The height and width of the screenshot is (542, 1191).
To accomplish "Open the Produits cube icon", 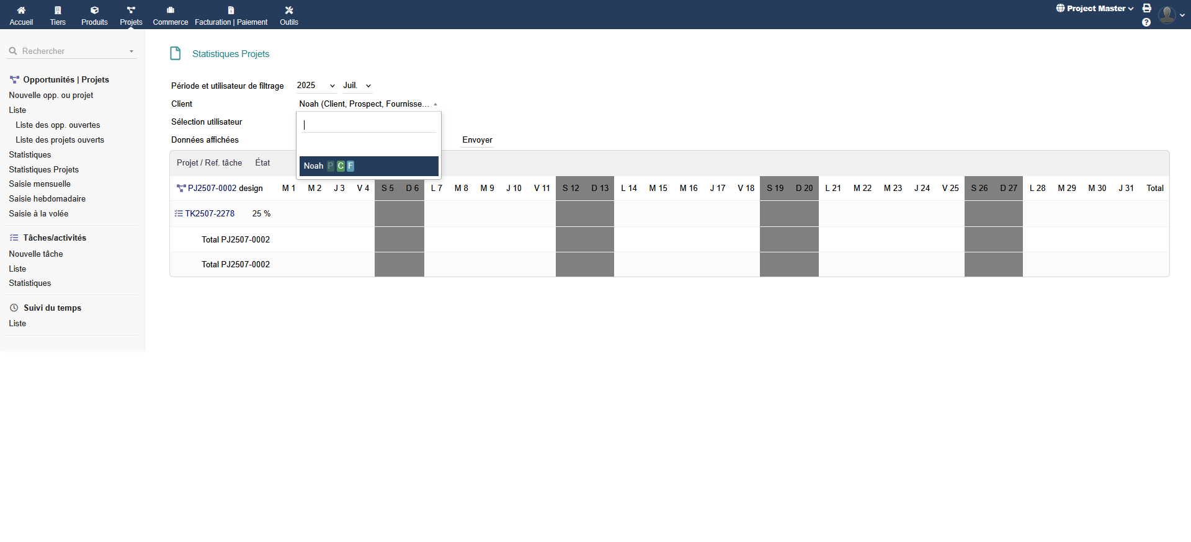I will [x=94, y=11].
